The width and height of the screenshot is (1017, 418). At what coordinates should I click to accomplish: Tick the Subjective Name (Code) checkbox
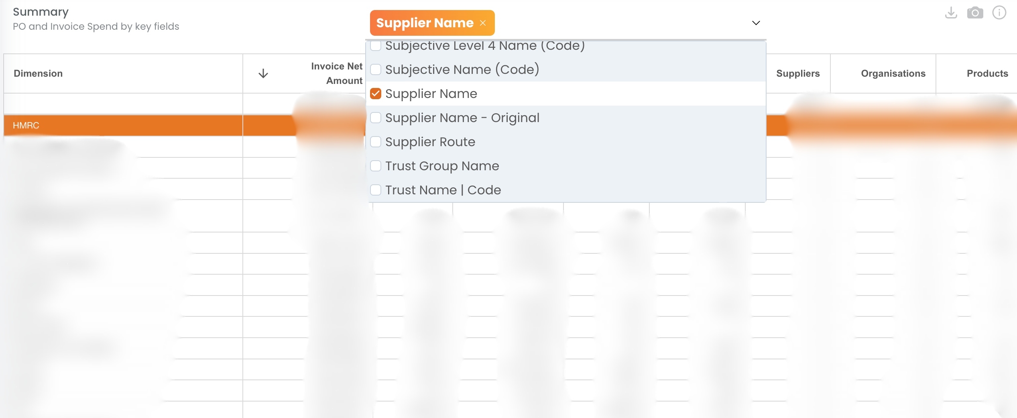point(376,69)
